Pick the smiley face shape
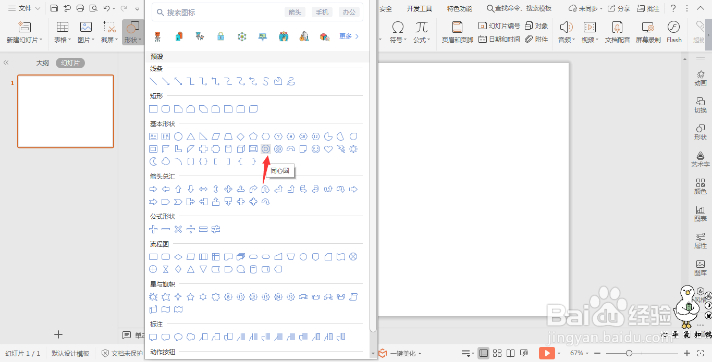 pos(316,149)
